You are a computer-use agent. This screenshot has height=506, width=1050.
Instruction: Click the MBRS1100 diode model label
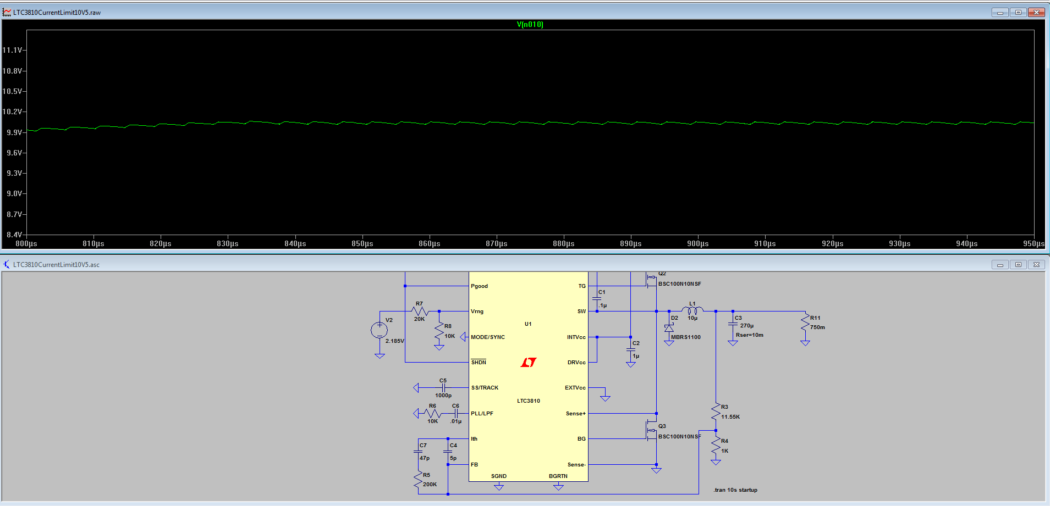pyautogui.click(x=686, y=337)
